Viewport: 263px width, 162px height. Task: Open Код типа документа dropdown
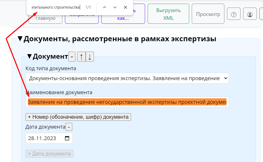(127, 78)
